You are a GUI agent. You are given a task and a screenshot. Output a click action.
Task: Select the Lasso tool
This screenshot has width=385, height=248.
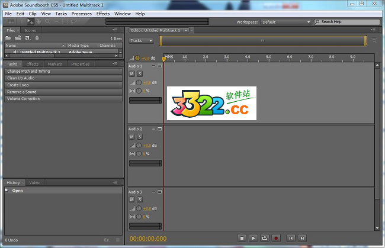click(73, 21)
